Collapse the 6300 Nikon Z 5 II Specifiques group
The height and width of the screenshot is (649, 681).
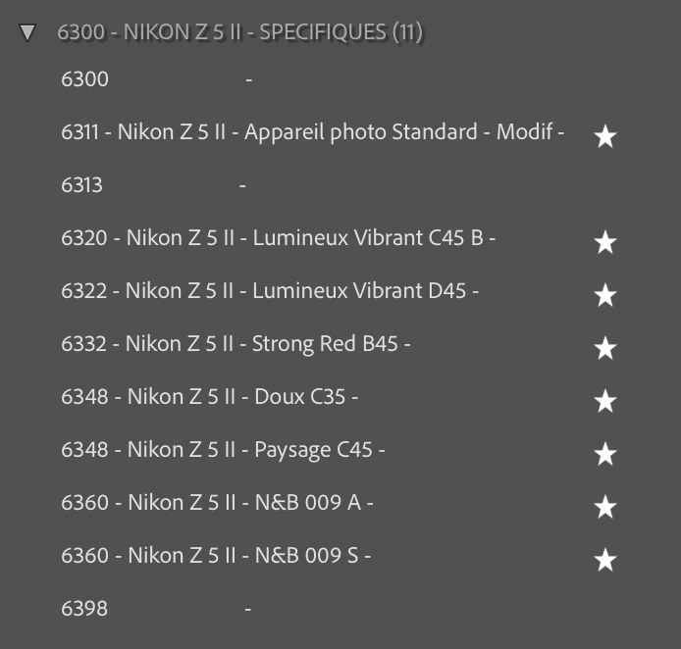27,33
